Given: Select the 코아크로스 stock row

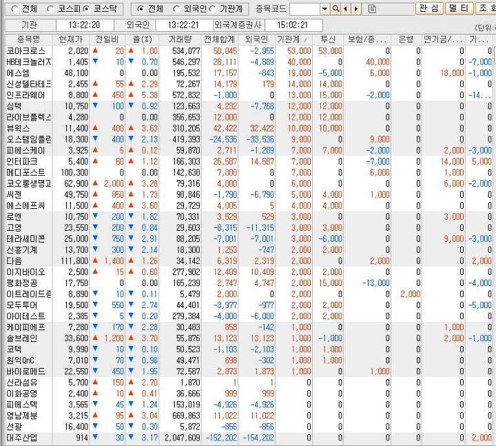Looking at the screenshot, I should 250,51.
